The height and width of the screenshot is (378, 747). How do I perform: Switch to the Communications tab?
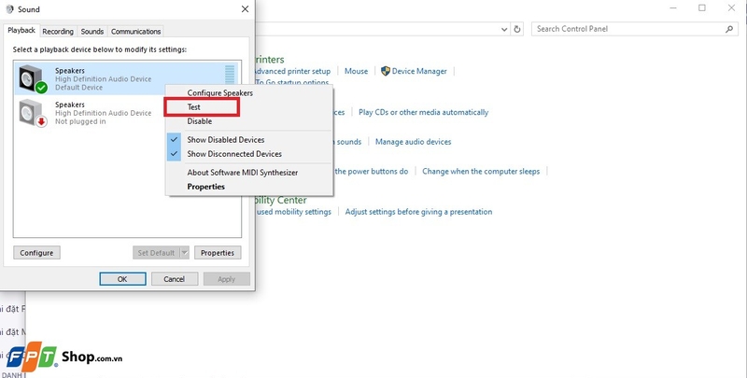[x=135, y=32]
